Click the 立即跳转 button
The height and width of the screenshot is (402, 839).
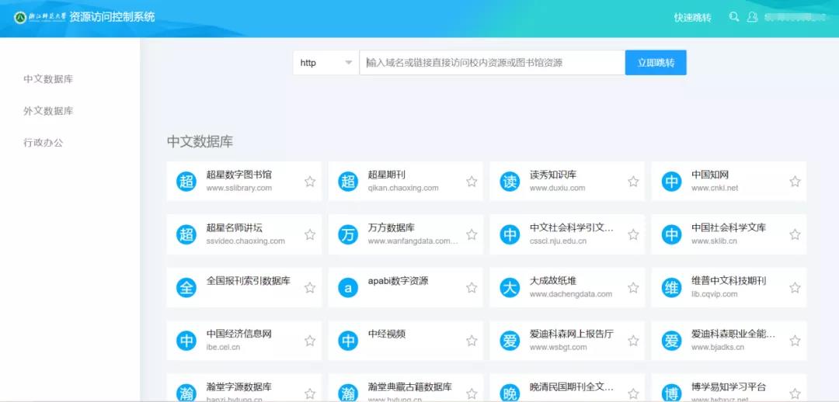[656, 63]
